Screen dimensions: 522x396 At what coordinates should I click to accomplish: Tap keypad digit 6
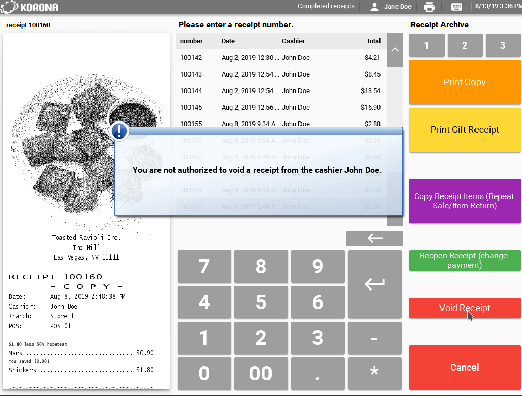pyautogui.click(x=318, y=302)
